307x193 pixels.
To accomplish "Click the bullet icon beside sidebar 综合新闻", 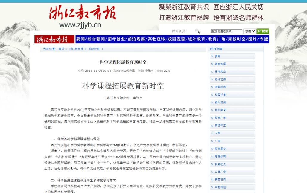I will [x=212, y=64].
